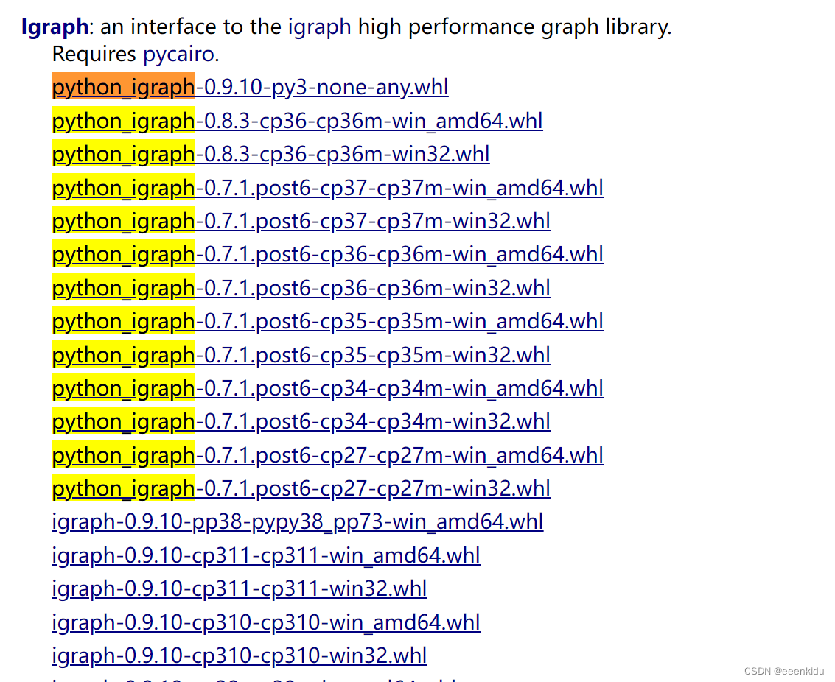
Task: Click python_igraph-0.7.1.post6-cp36-cp36m-win_amd64.whl link
Action: pyautogui.click(x=326, y=254)
